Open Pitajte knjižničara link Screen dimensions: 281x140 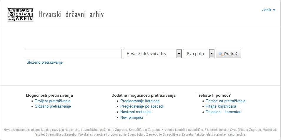click(221, 106)
